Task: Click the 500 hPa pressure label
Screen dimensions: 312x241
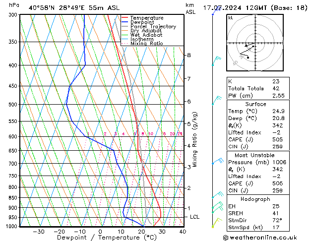Action: (x=14, y=105)
